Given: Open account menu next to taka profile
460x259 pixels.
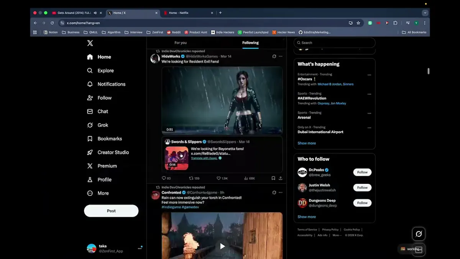Looking at the screenshot, I should 140,249.
